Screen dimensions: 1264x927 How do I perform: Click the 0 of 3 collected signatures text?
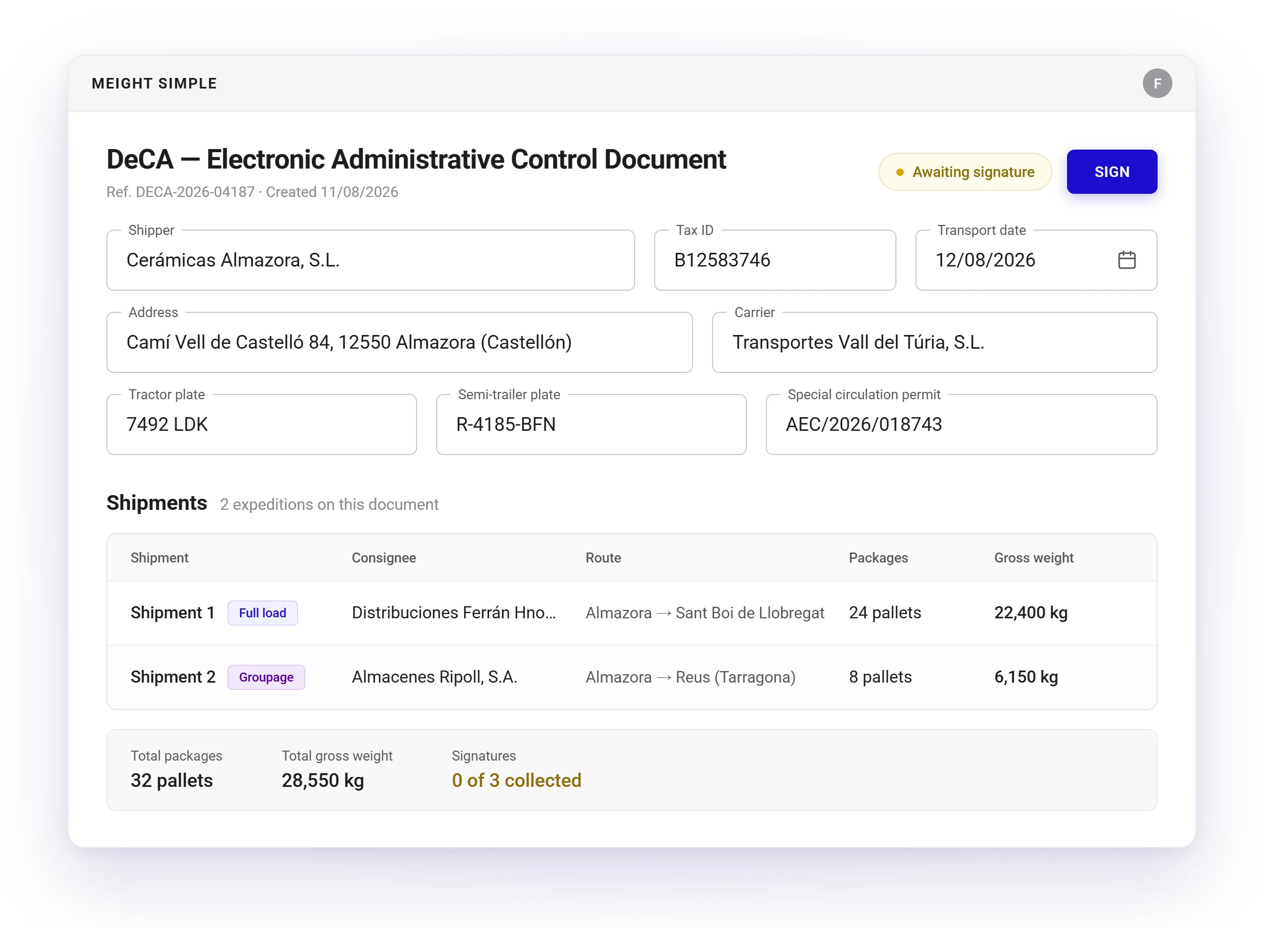(x=516, y=781)
